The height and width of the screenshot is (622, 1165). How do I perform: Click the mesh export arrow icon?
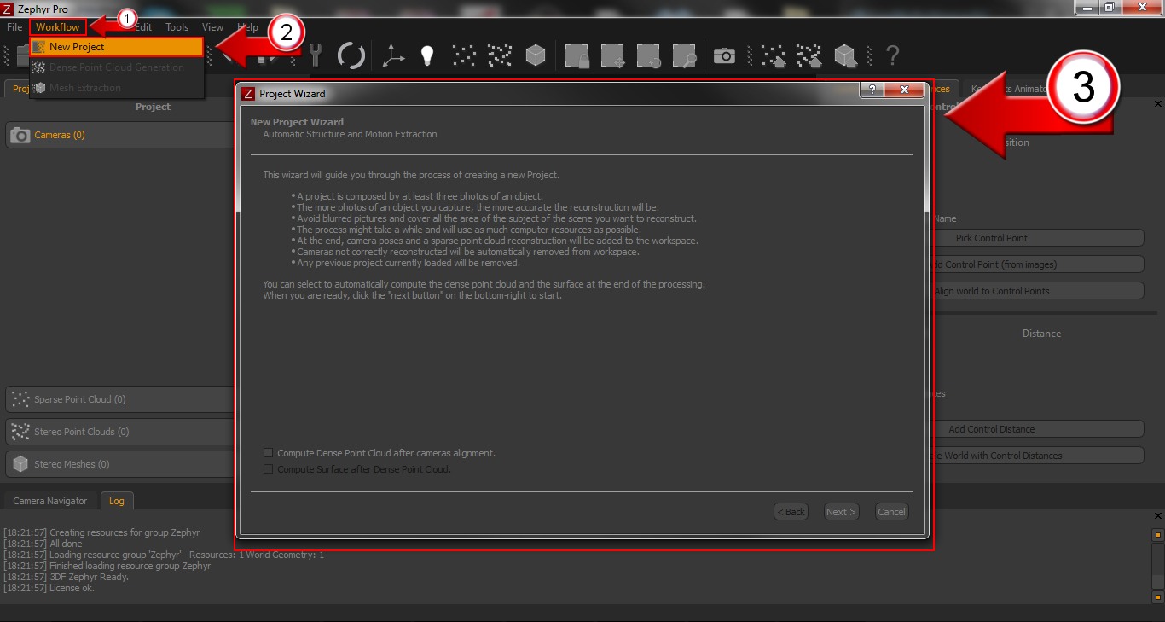point(845,56)
